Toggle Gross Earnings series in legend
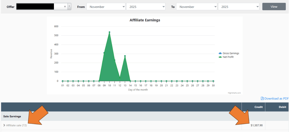Image resolution: width=289 pixels, height=132 pixels. pyautogui.click(x=231, y=53)
